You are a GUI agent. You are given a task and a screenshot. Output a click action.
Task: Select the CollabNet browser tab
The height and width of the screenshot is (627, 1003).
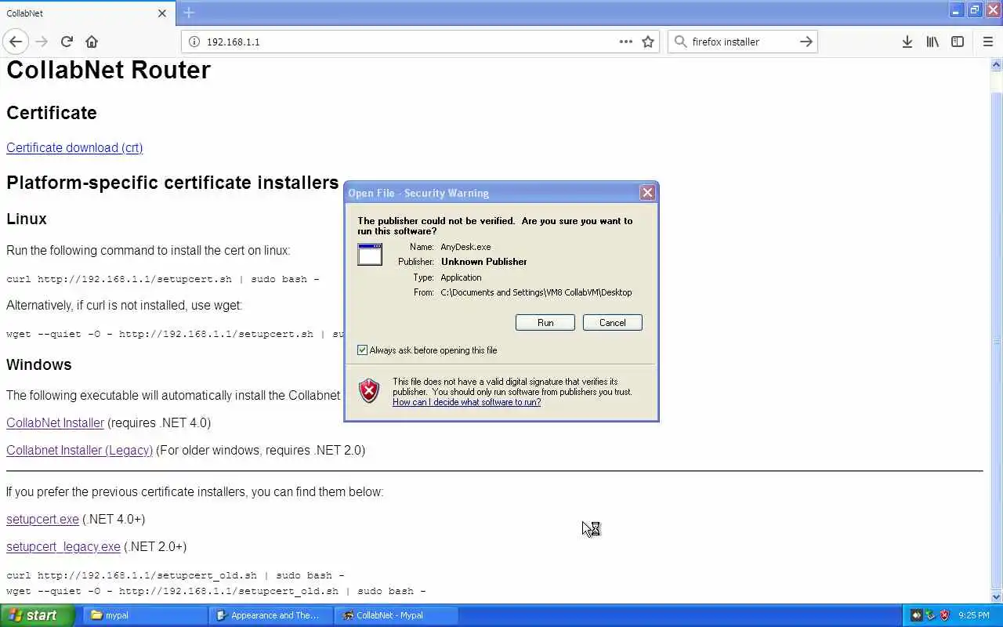tap(86, 13)
